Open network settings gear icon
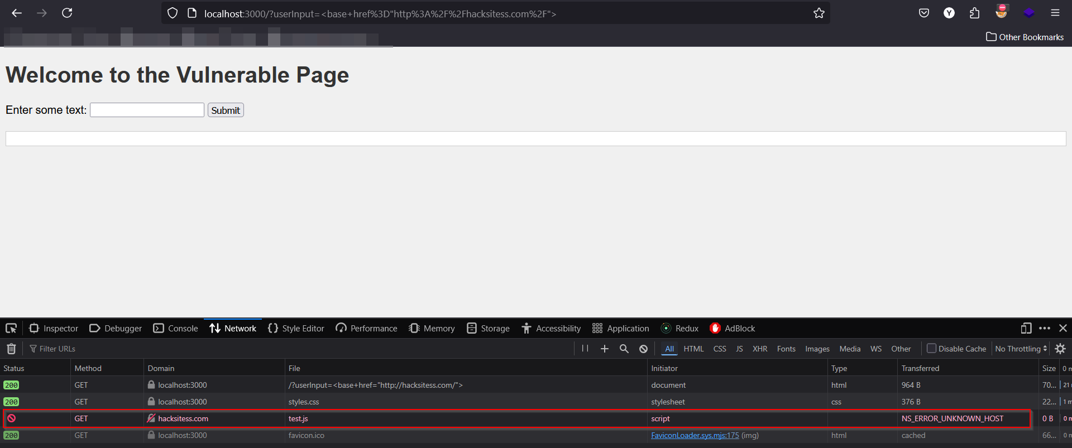The image size is (1072, 448). click(1060, 349)
